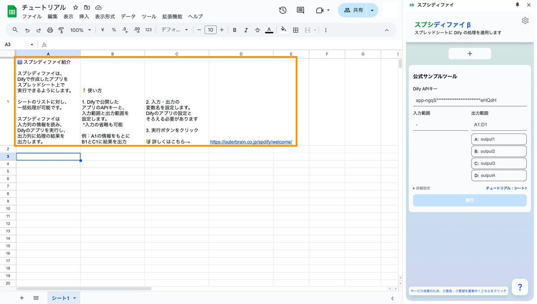Open the merge cells dropdown arrow
The width and height of the screenshot is (537, 304).
point(315,30)
